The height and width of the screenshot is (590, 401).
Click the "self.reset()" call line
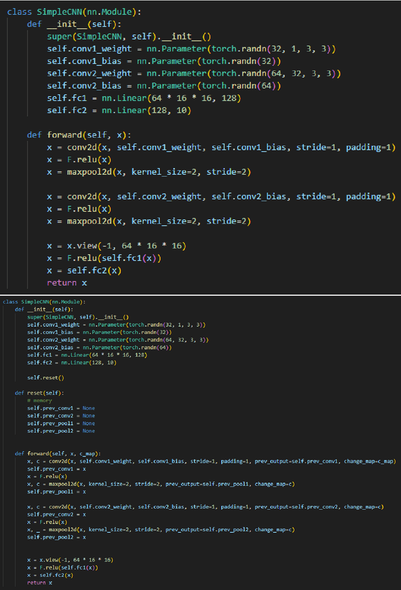45,377
